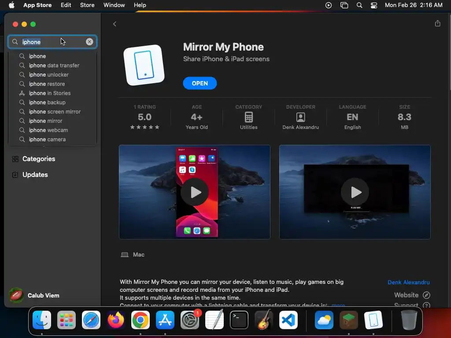Image resolution: width=451 pixels, height=338 pixels.
Task: Open TextEdit from the Dock
Action: pyautogui.click(x=214, y=320)
